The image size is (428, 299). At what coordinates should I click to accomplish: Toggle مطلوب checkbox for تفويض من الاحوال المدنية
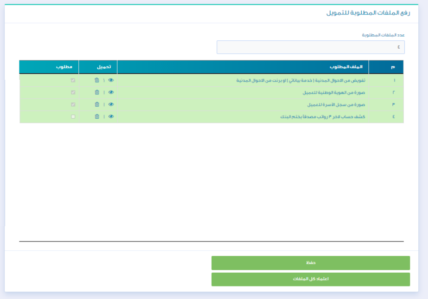click(73, 80)
